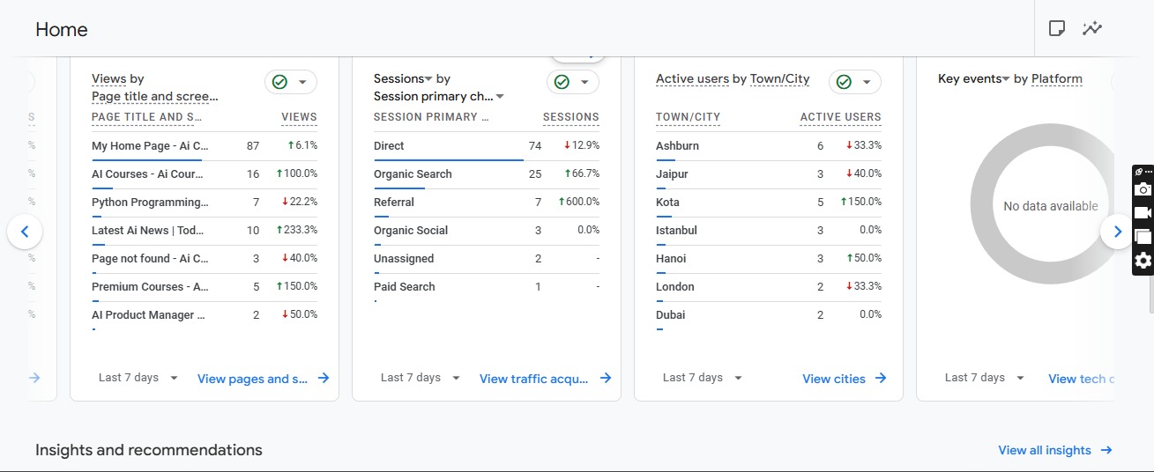The height and width of the screenshot is (472, 1154).
Task: Toggle the green check on Views card
Action: (x=280, y=82)
